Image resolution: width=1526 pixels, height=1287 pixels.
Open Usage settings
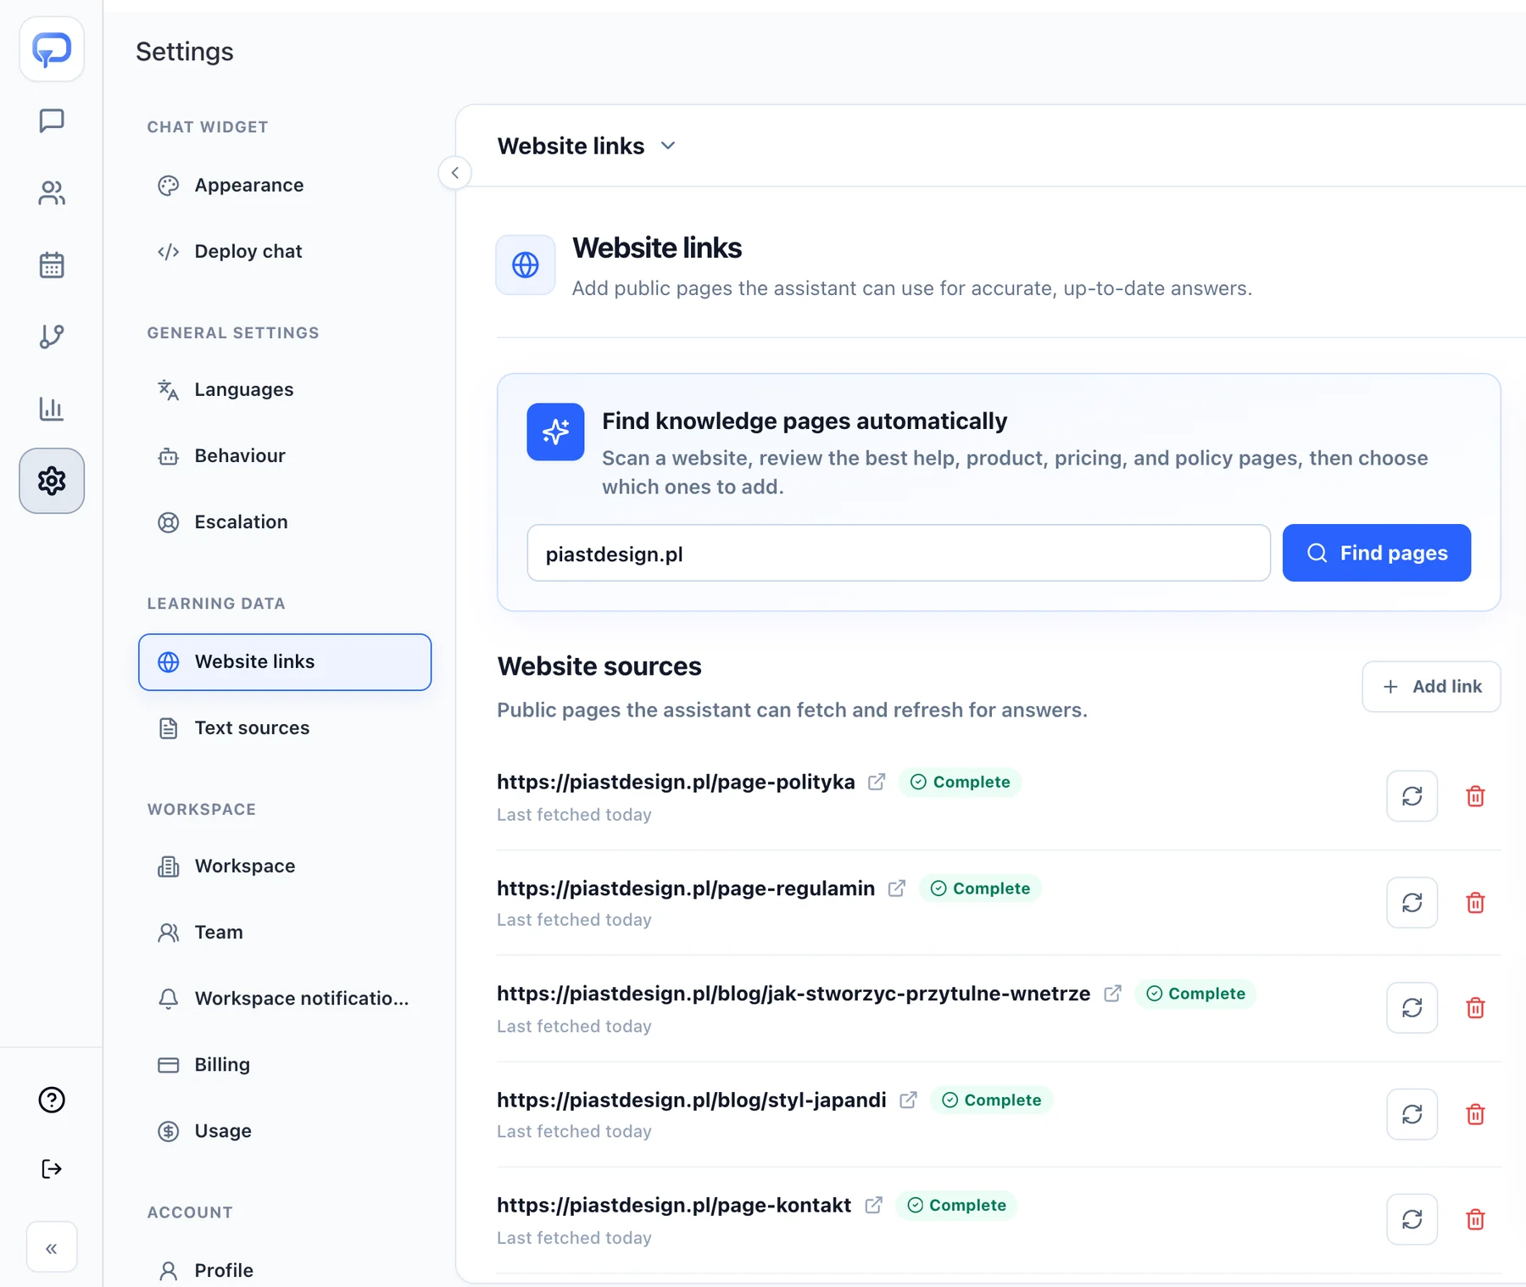tap(285, 1130)
